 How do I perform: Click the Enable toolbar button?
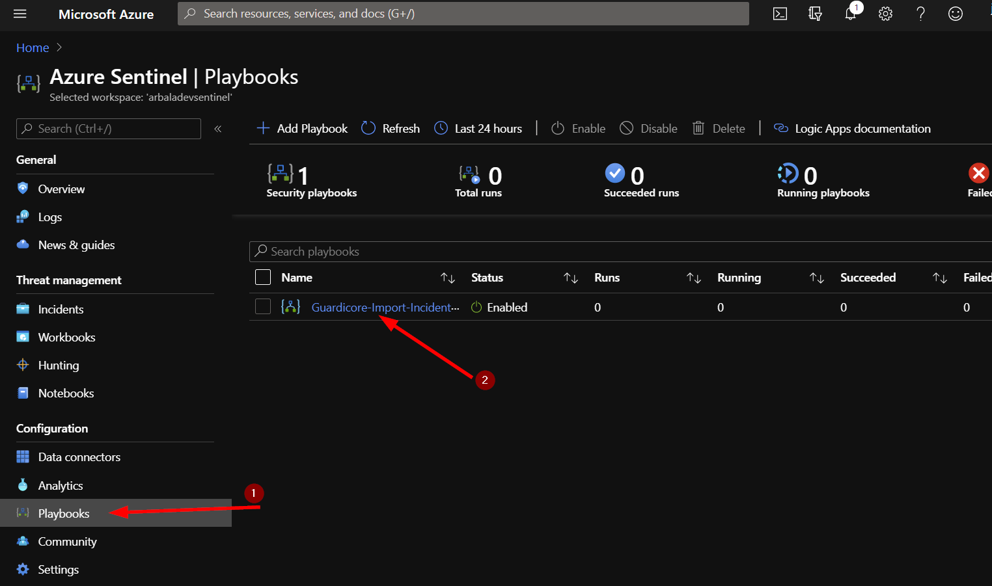[578, 128]
